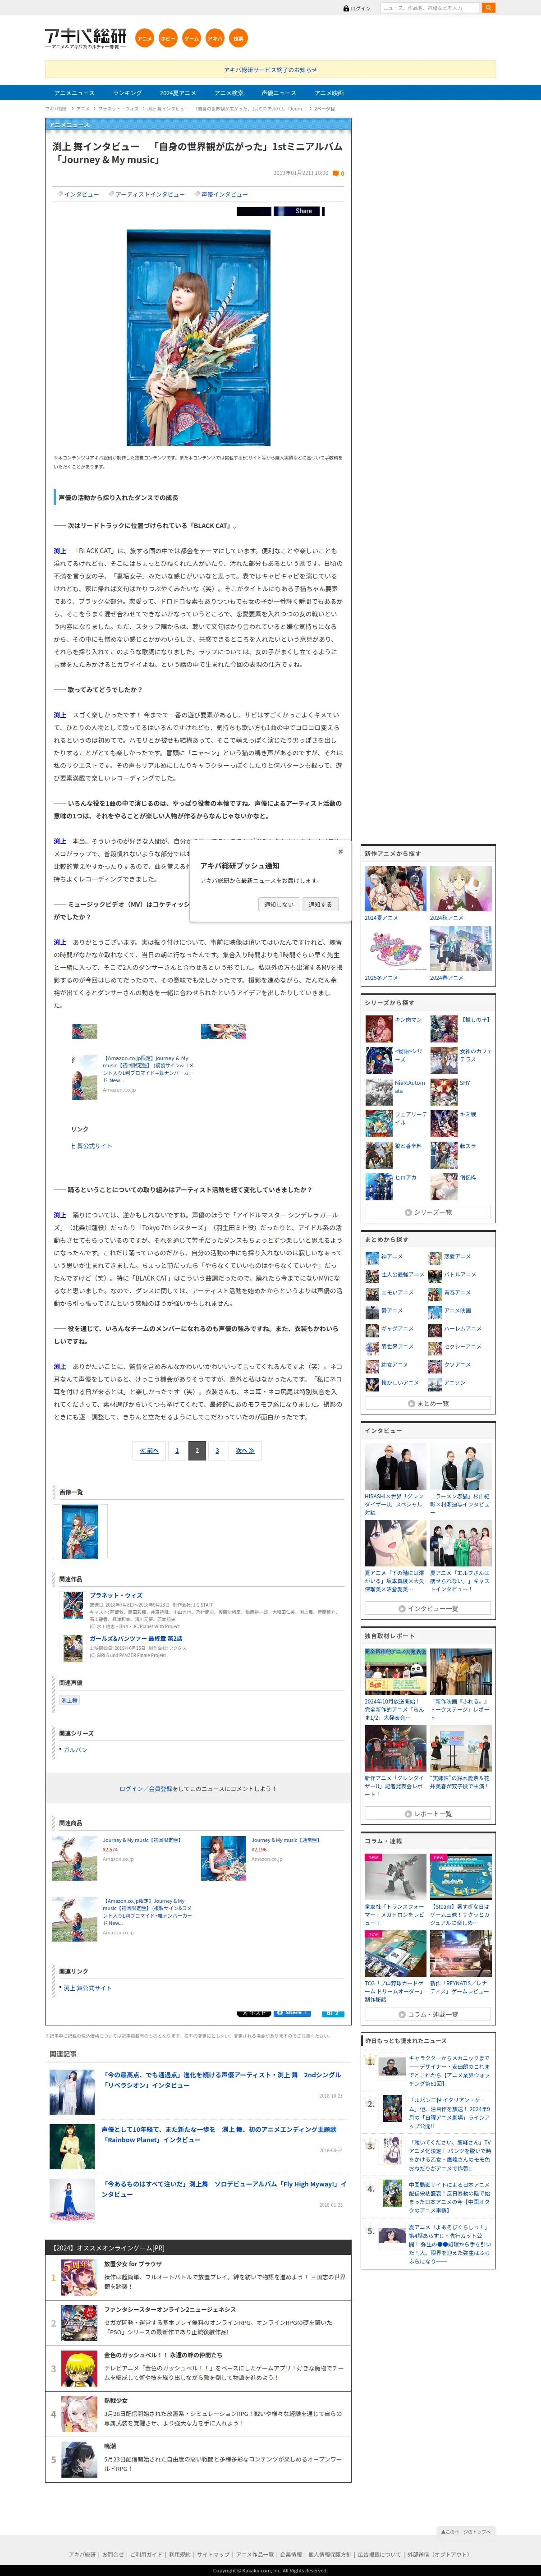Viewport: 541px width, 2576px height.
Task: Click the 通知する button
Action: pyautogui.click(x=320, y=904)
